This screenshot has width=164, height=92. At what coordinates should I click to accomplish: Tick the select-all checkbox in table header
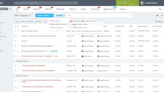point(15,26)
